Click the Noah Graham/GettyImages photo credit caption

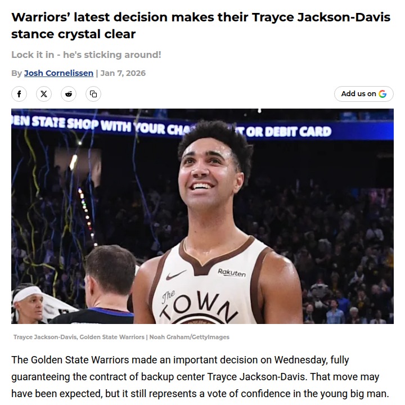pyautogui.click(x=190, y=337)
